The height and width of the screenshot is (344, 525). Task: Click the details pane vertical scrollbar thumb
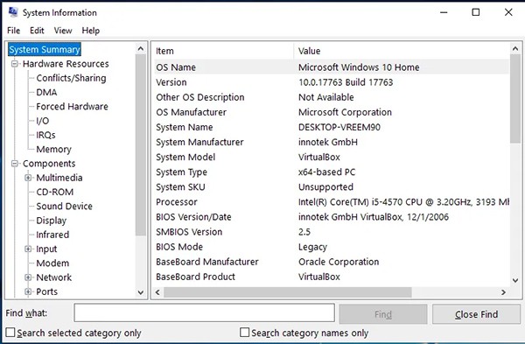pyautogui.click(x=515, y=99)
